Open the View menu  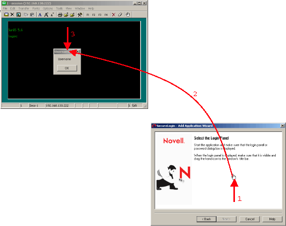coord(68,8)
